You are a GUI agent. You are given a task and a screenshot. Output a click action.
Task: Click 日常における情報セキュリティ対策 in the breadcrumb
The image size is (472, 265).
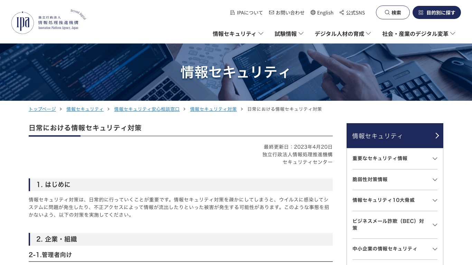[x=285, y=109]
